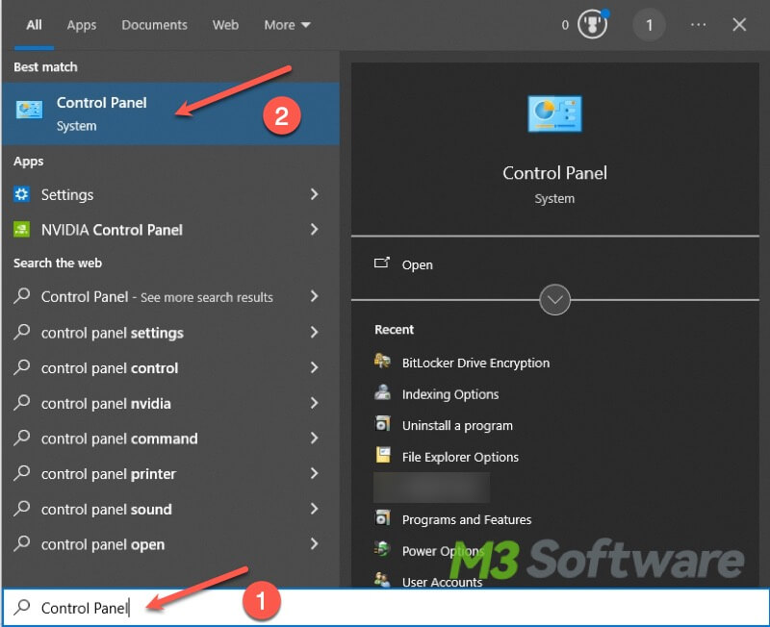The width and height of the screenshot is (770, 627).
Task: Click the magnifier icon in search box
Action: [x=21, y=607]
